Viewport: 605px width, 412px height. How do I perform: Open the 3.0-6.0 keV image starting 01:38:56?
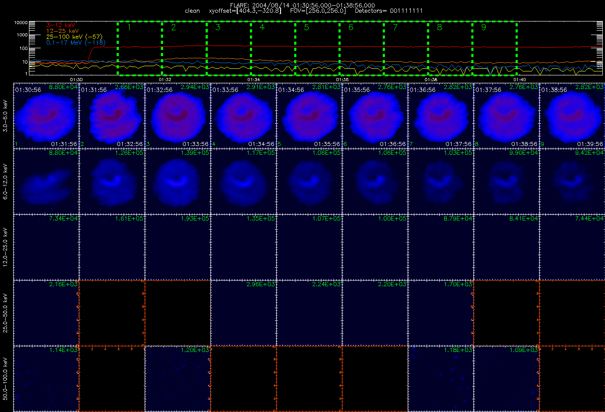tap(572, 116)
